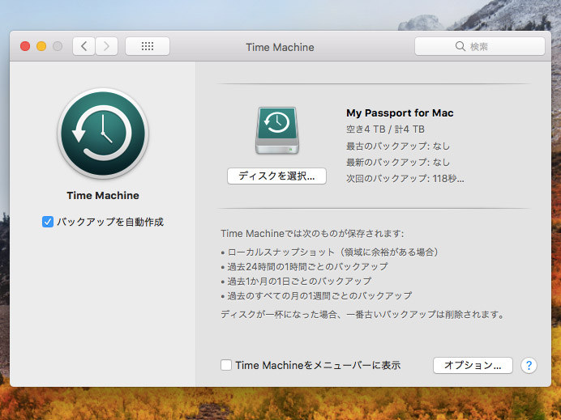The width and height of the screenshot is (561, 420).
Task: Open the help question mark button
Action: pyautogui.click(x=529, y=365)
